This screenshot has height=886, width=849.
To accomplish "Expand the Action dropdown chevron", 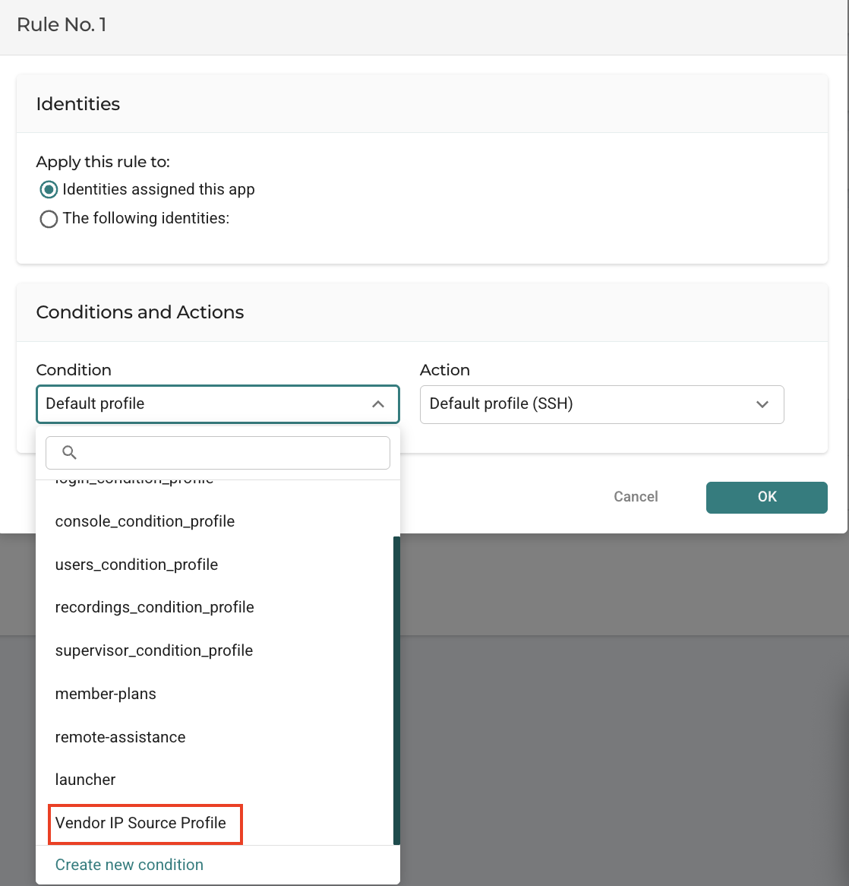I will point(762,404).
